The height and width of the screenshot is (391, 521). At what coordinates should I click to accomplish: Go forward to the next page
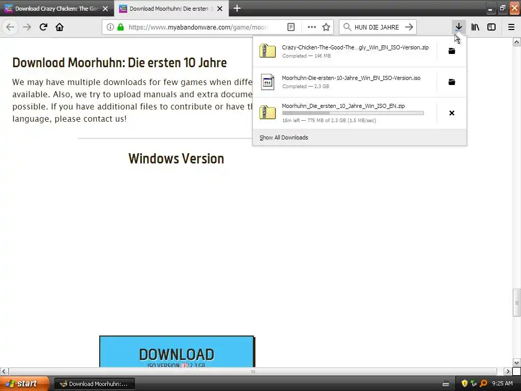pos(27,27)
